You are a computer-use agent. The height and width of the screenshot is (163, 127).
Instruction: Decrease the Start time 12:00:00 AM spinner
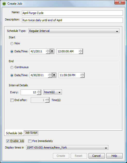pos(81,53)
